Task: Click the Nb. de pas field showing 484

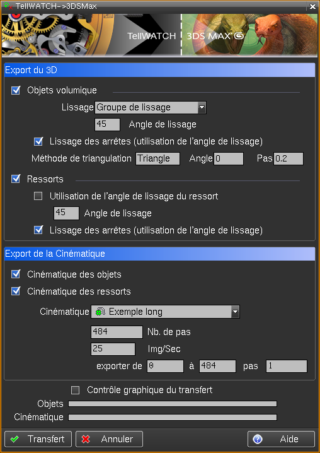Action: [117, 332]
